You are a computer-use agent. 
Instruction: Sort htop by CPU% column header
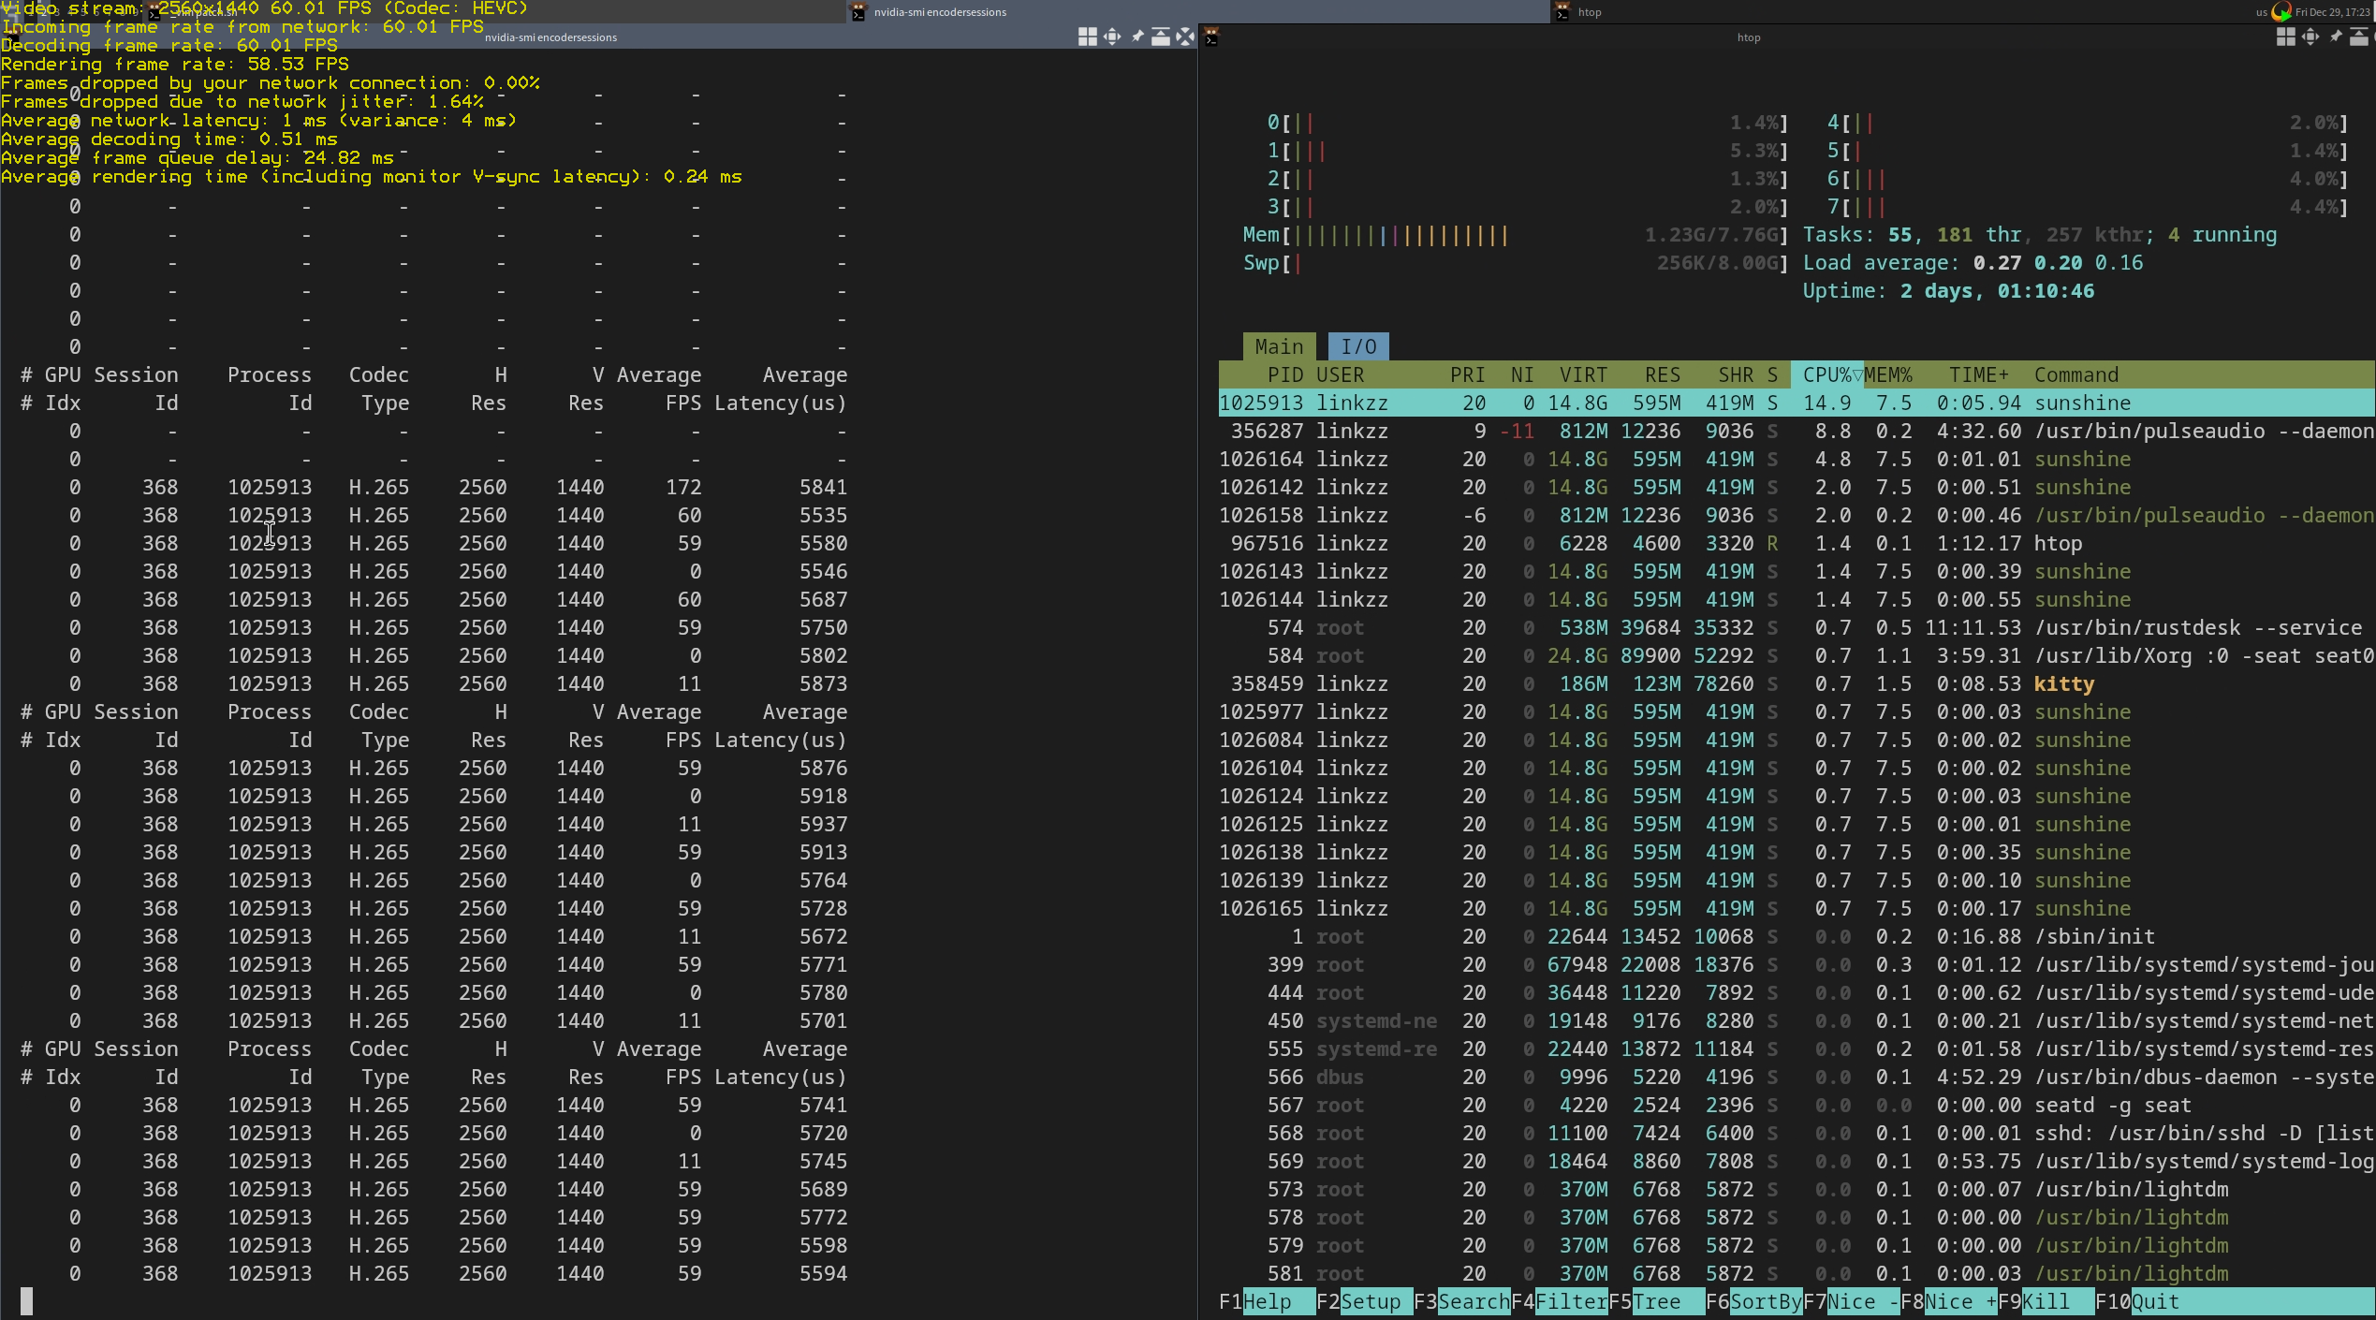click(1826, 374)
